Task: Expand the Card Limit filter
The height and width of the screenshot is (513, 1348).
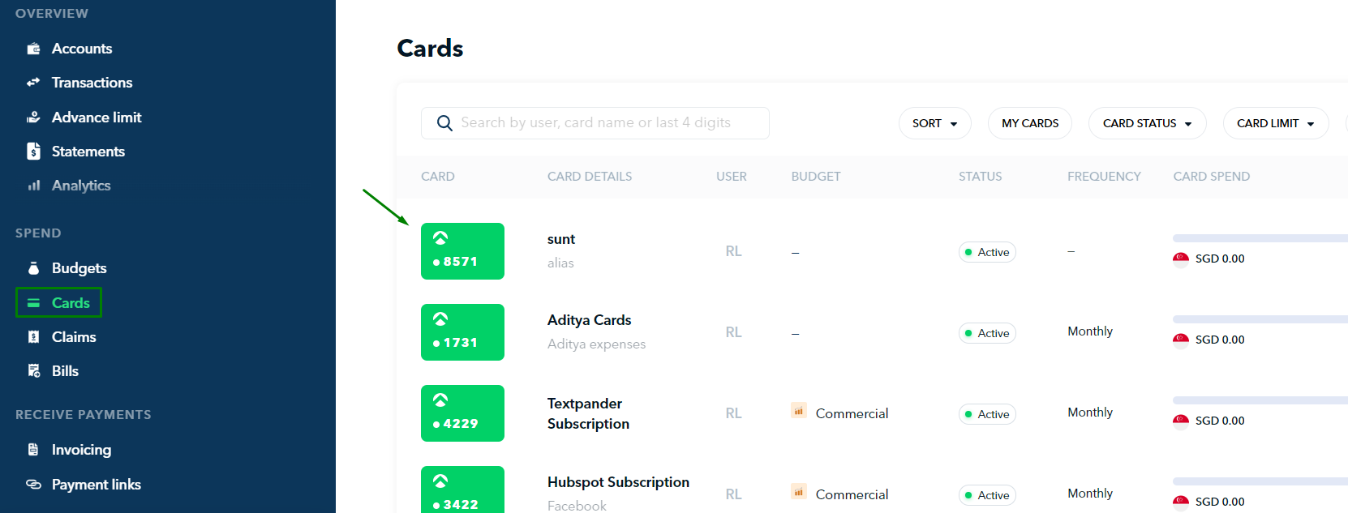Action: coord(1275,123)
